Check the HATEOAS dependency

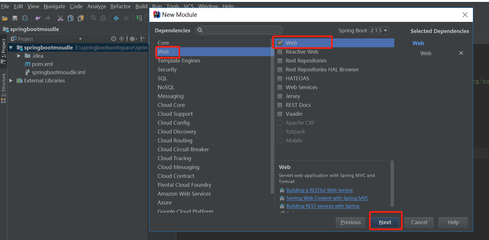(280, 78)
